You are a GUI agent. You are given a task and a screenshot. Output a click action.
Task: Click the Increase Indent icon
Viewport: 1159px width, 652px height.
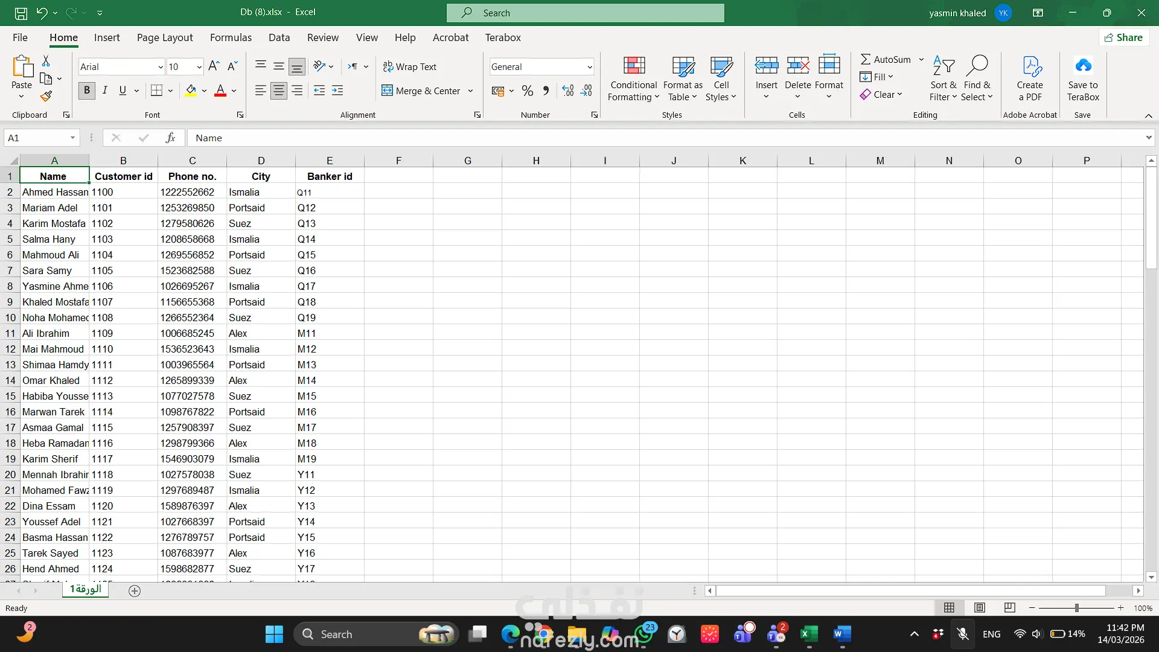337,91
